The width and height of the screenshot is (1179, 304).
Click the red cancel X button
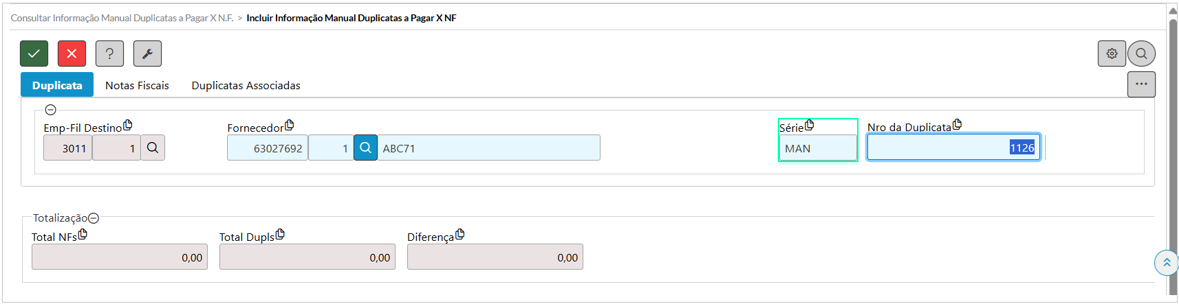[x=72, y=54]
